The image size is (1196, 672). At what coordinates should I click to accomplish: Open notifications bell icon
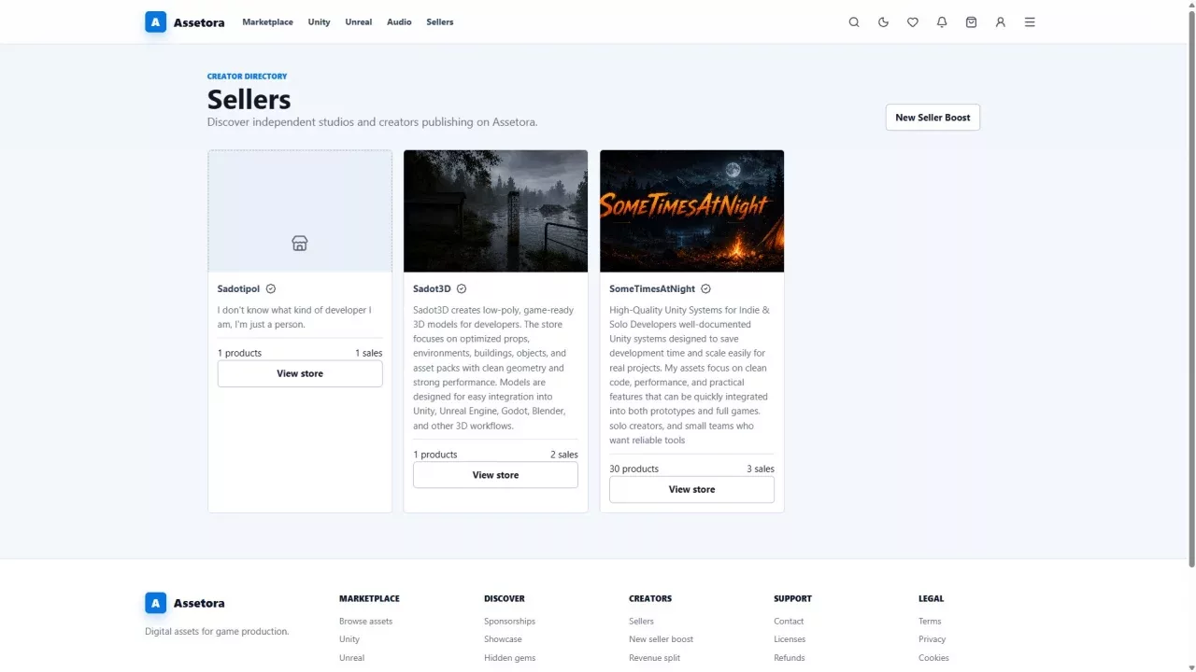coord(942,22)
